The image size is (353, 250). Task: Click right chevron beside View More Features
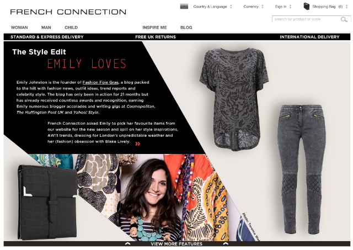(x=226, y=243)
